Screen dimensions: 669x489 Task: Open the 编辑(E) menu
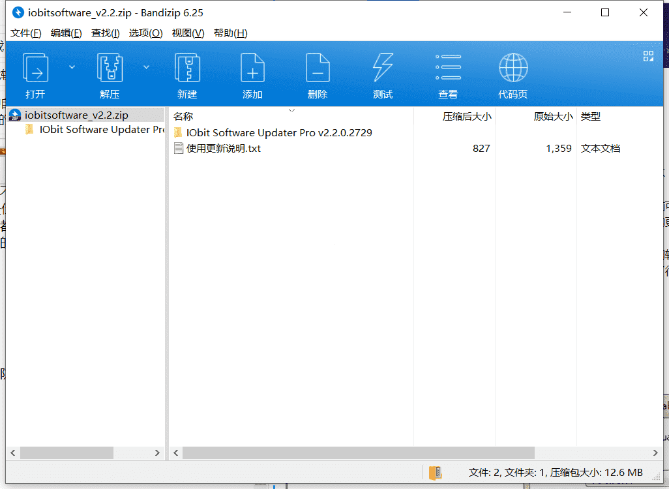point(66,33)
